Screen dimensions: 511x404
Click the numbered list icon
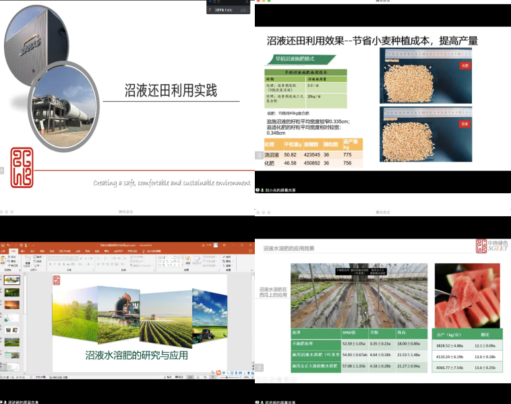coord(106,258)
